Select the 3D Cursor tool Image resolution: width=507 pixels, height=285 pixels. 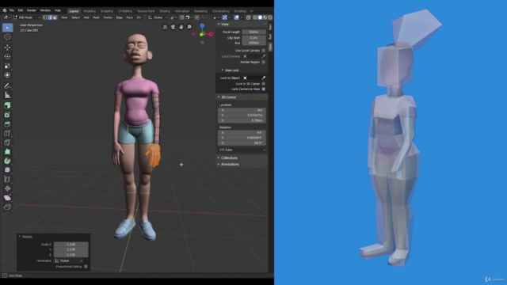[7, 37]
